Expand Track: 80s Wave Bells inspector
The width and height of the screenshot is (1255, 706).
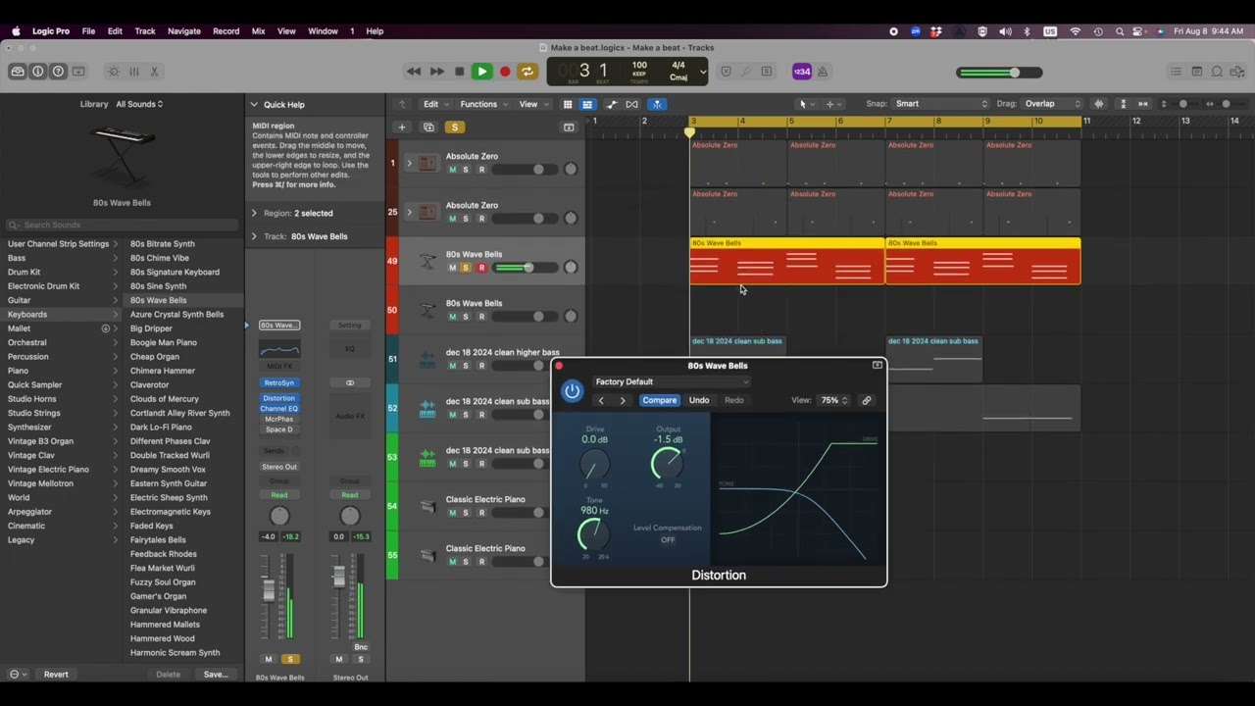(x=254, y=236)
